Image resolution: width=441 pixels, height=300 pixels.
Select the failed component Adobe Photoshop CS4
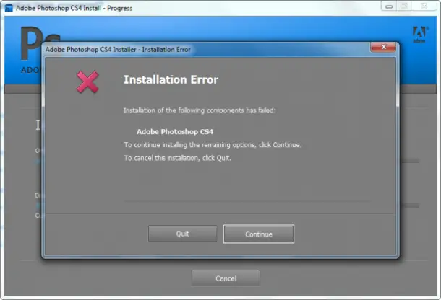click(175, 132)
